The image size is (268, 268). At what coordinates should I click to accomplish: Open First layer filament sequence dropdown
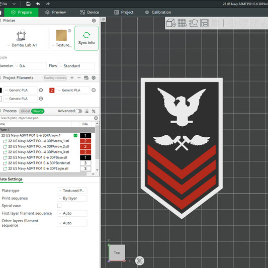coord(72,213)
